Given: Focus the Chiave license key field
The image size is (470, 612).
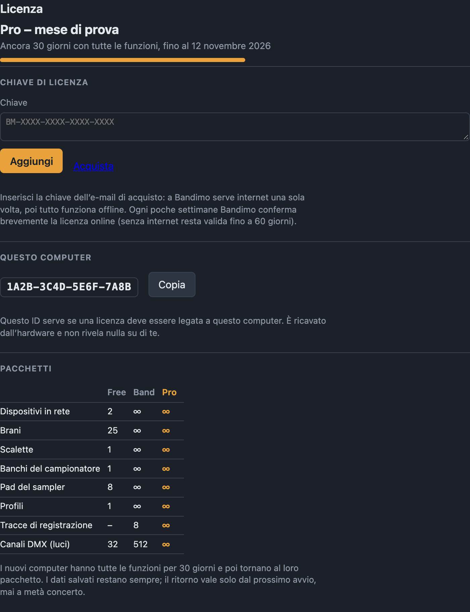Looking at the screenshot, I should (x=235, y=127).
